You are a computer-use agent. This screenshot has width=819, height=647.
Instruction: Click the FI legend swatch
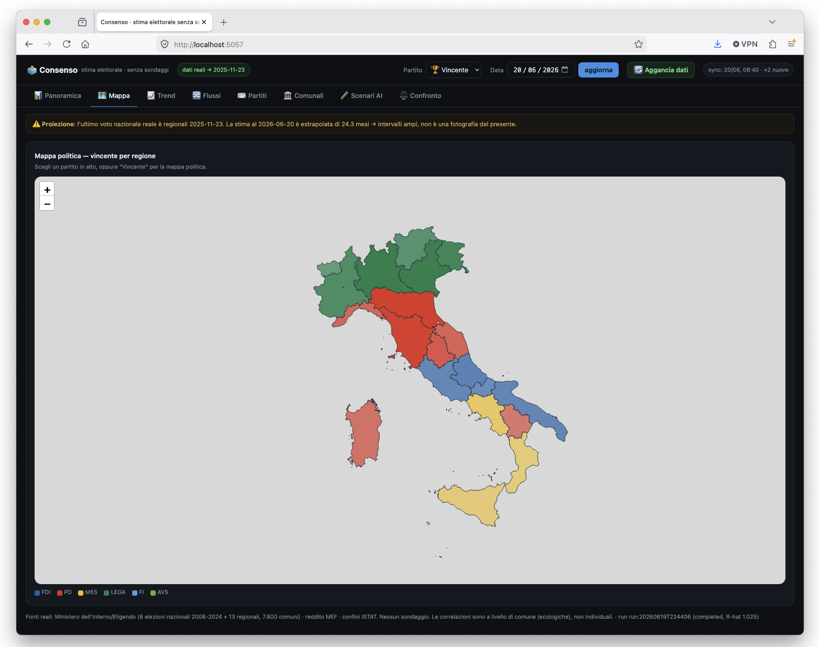coord(135,593)
